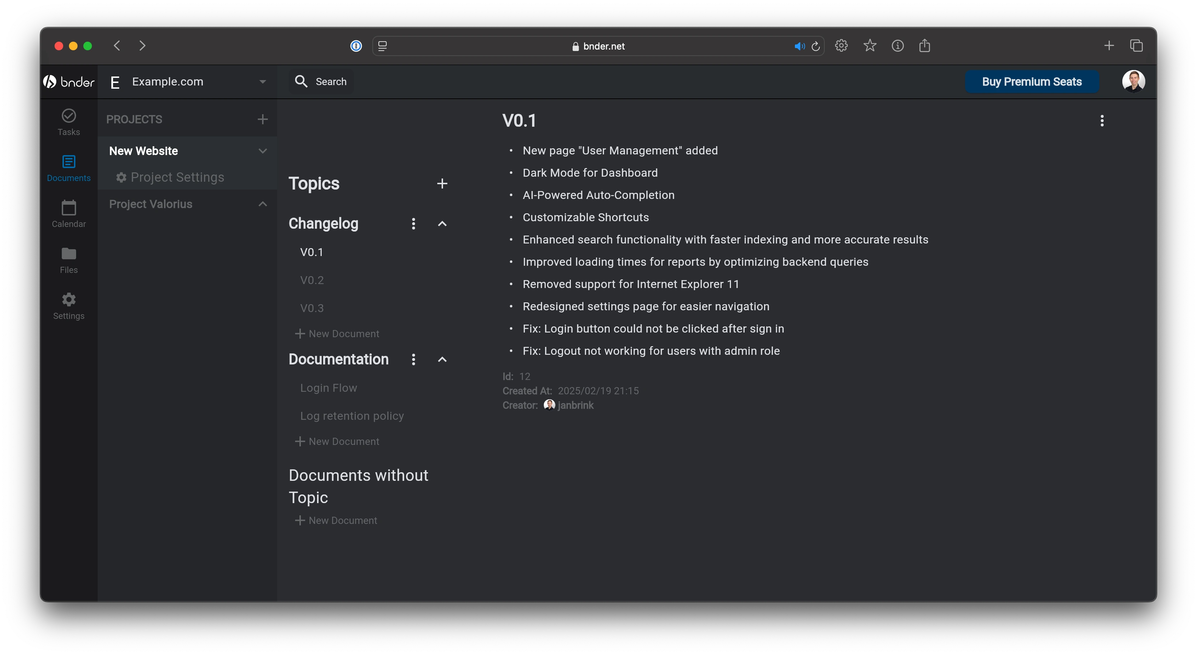Screen dimensions: 1197x655
Task: Click New Document under Documents without Topic
Action: pos(336,520)
